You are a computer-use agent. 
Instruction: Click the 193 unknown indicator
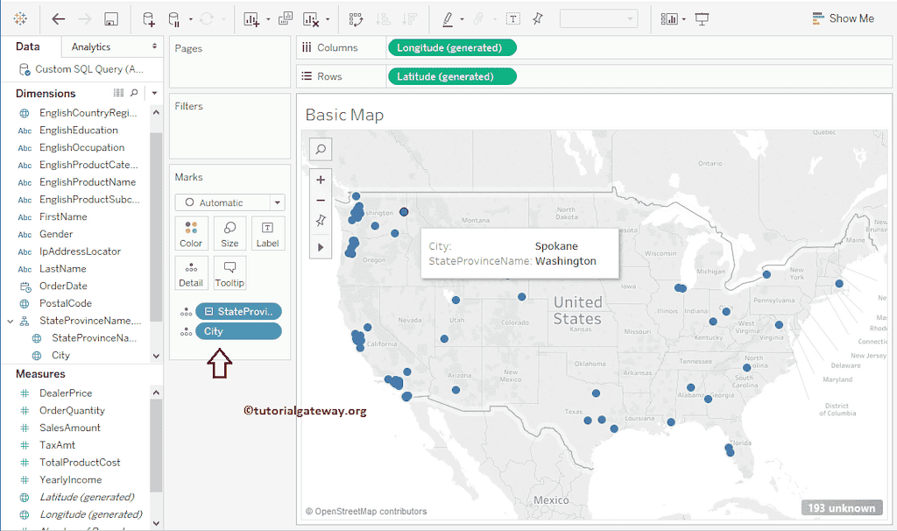pos(841,508)
